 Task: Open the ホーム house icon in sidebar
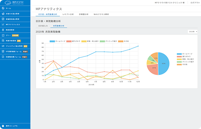(x=3, y=8)
